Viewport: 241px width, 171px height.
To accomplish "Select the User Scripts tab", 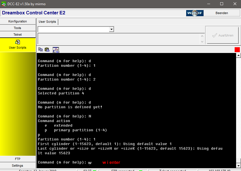I will pos(47,22).
